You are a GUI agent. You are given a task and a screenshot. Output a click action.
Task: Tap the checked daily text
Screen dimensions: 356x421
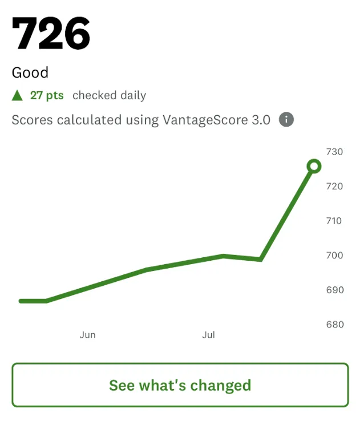[110, 95]
